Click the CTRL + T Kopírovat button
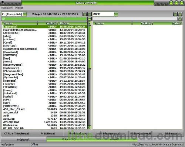This screenshot has height=147, width=185. point(17,133)
